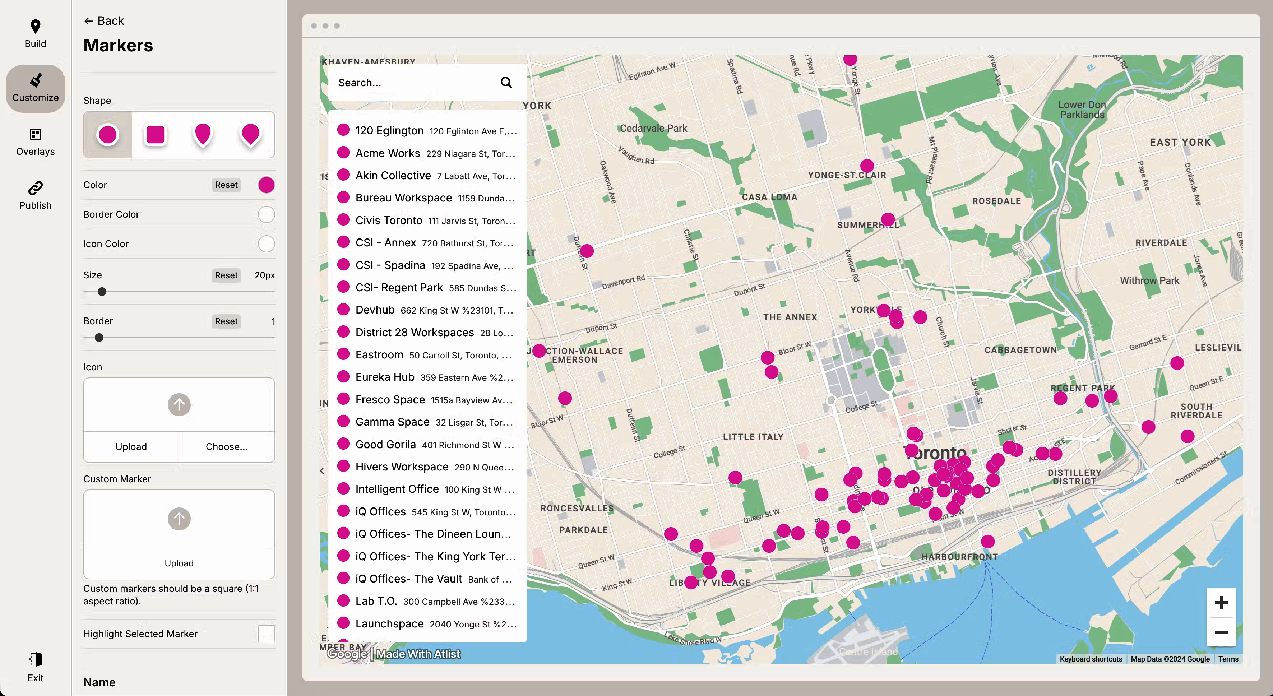Click the map marker on Summerhill

888,219
